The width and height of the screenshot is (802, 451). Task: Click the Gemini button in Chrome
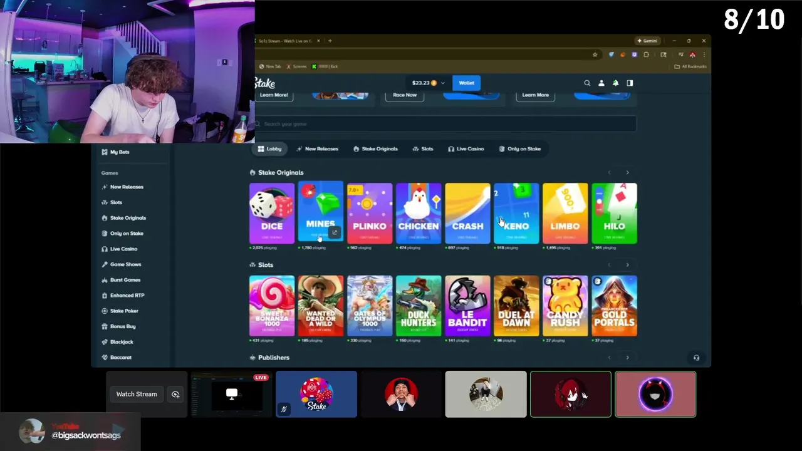(x=647, y=41)
